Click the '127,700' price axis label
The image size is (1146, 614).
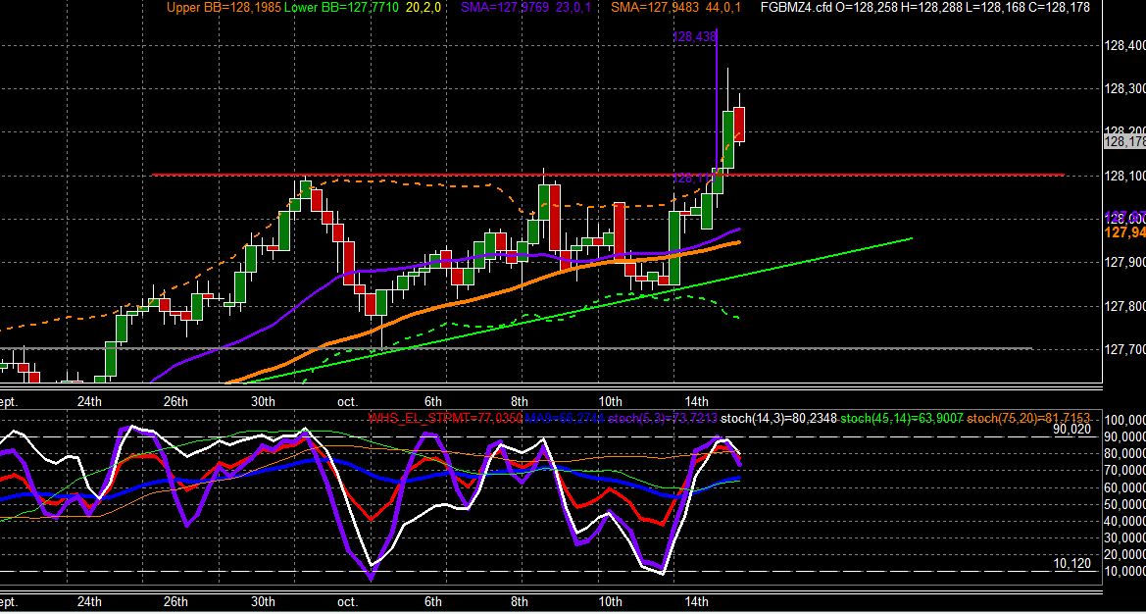coord(1124,348)
